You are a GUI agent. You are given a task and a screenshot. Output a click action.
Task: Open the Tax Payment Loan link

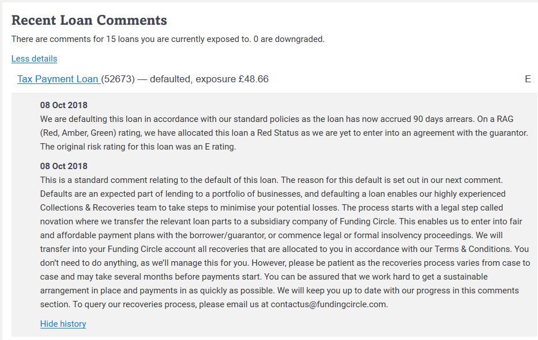point(58,79)
